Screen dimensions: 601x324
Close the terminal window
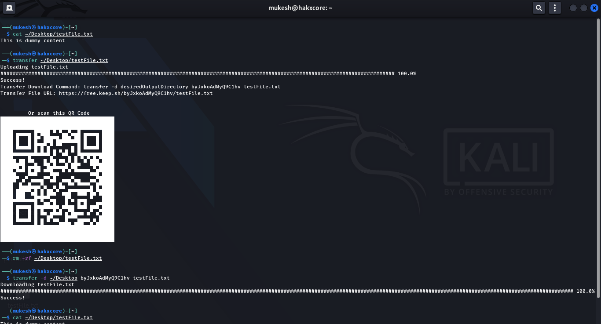tap(594, 8)
